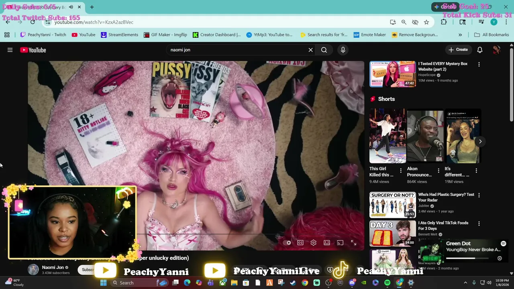Open the YtMp3: YouTube to... bookmark

pos(269,35)
